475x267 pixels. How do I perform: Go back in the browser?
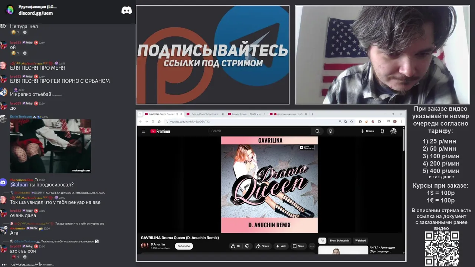(141, 122)
